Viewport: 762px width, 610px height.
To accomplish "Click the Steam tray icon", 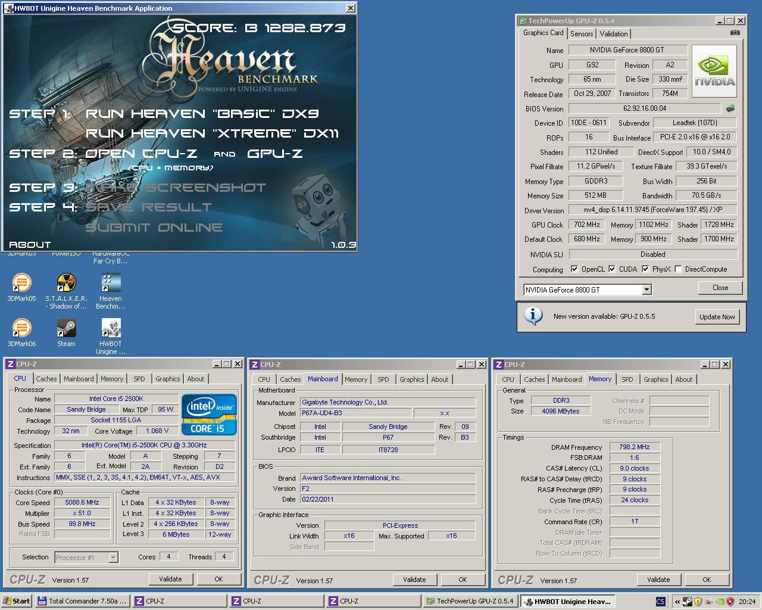I will coord(687,601).
